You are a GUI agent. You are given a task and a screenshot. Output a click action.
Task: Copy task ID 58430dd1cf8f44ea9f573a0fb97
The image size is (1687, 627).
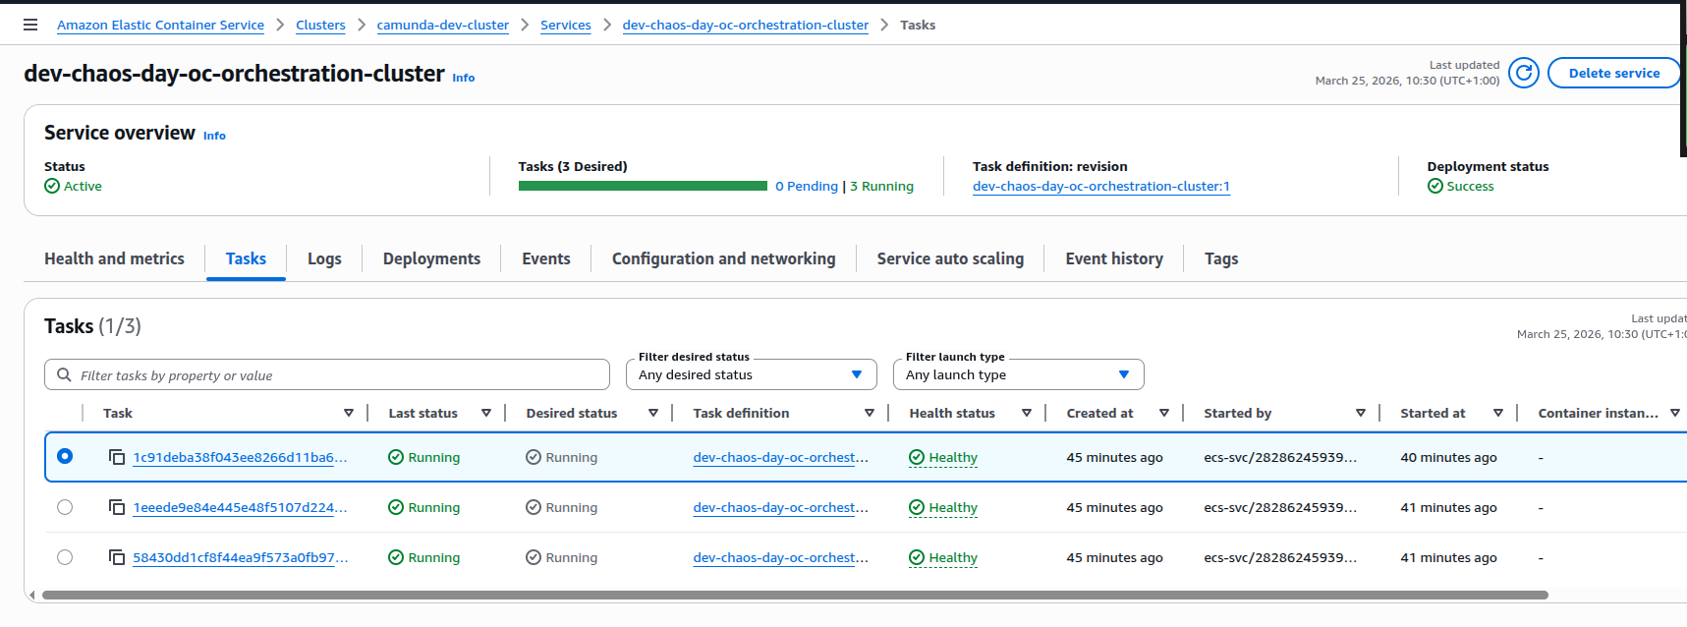click(117, 557)
